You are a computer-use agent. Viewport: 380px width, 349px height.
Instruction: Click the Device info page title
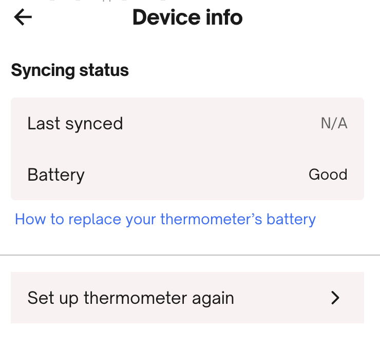[187, 17]
